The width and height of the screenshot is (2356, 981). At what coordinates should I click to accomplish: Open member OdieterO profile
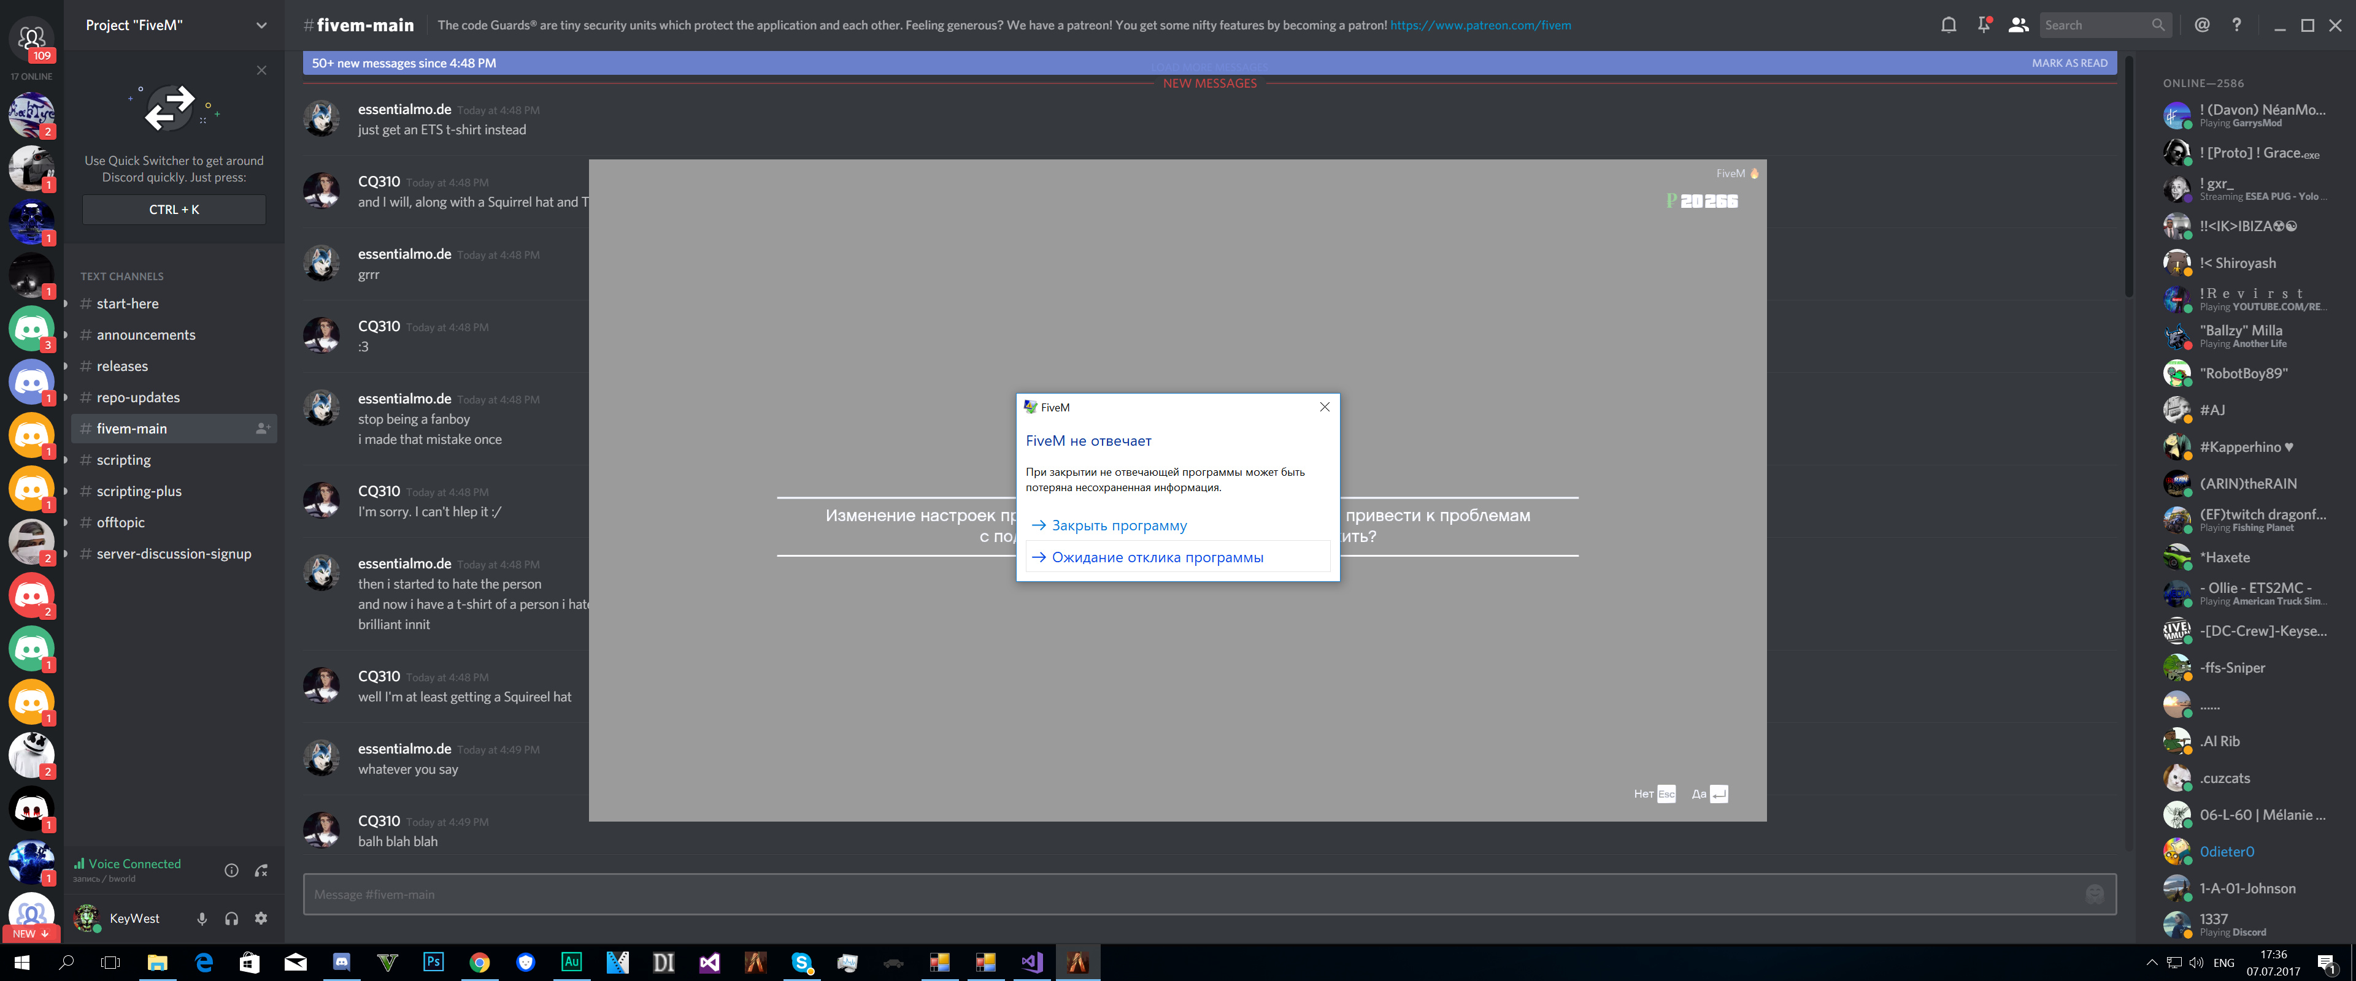(2244, 851)
